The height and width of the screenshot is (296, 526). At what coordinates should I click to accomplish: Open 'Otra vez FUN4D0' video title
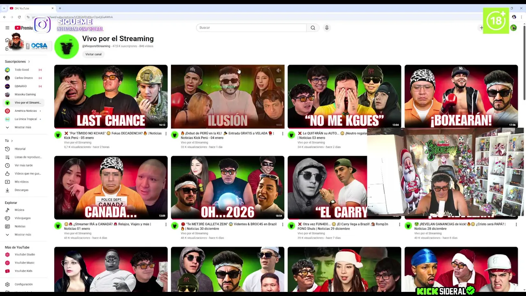[x=343, y=227]
